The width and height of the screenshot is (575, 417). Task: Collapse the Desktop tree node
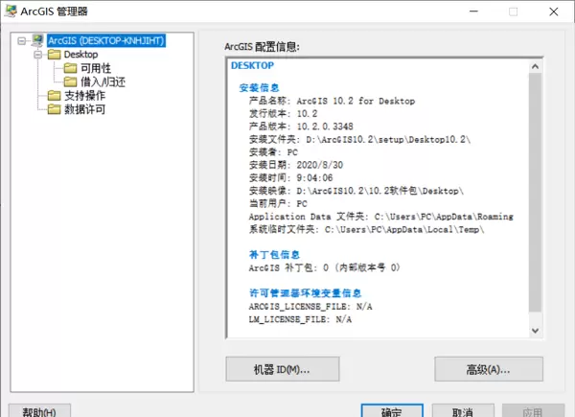pyautogui.click(x=37, y=55)
